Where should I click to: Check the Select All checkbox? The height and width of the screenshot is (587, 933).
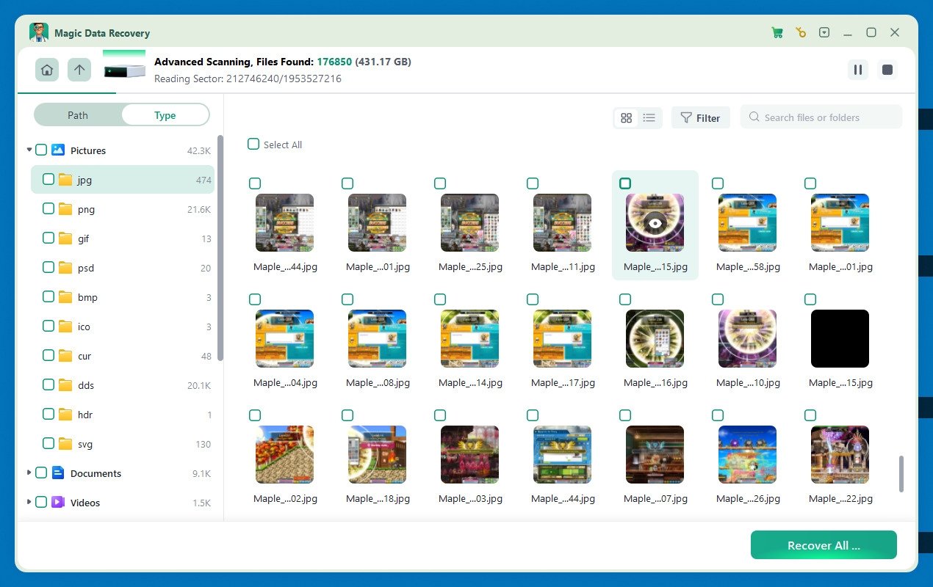[x=253, y=145]
